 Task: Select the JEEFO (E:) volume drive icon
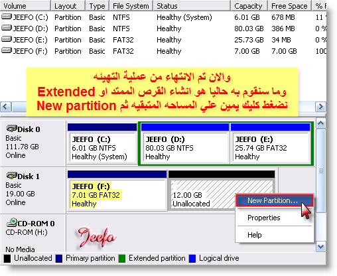pos(7,39)
